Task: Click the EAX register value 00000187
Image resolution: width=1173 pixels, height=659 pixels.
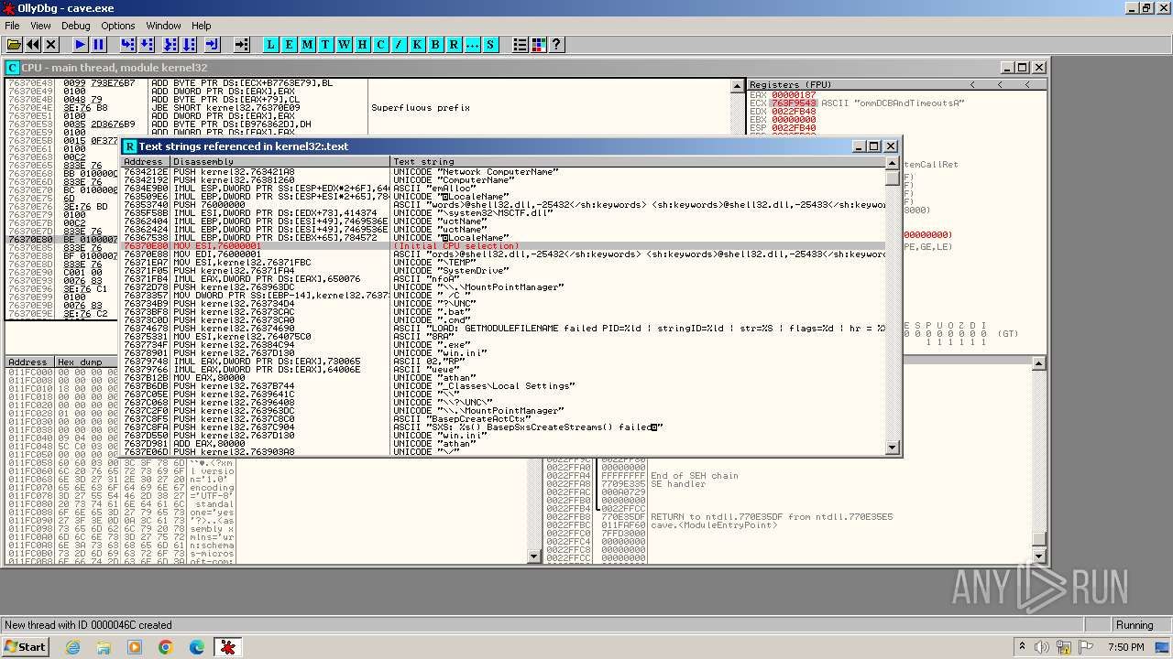Action: 794,95
